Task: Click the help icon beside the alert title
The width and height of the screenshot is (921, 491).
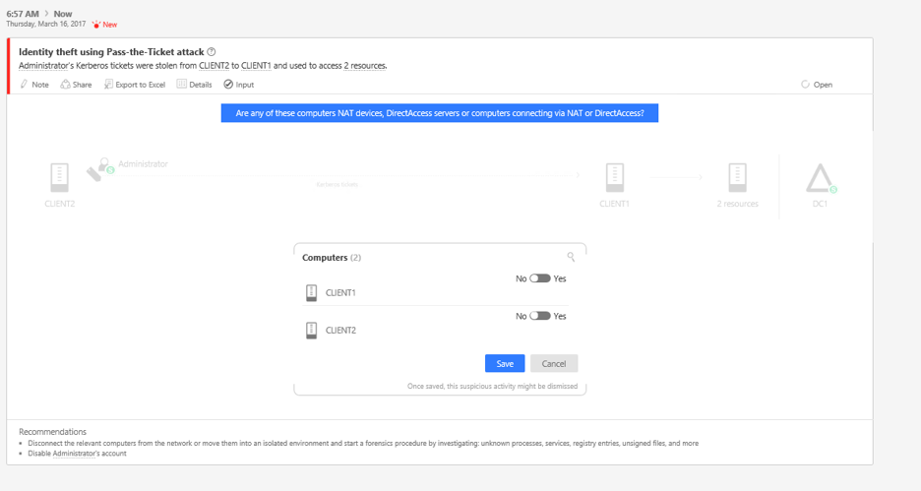Action: 212,52
